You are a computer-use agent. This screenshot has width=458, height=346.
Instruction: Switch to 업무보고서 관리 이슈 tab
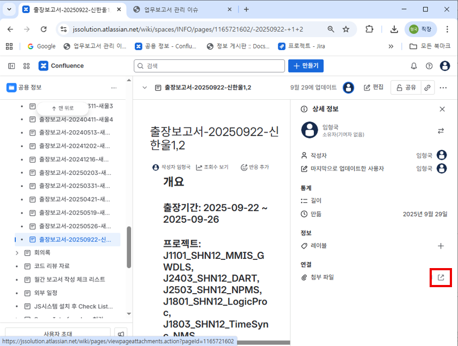[x=176, y=10]
